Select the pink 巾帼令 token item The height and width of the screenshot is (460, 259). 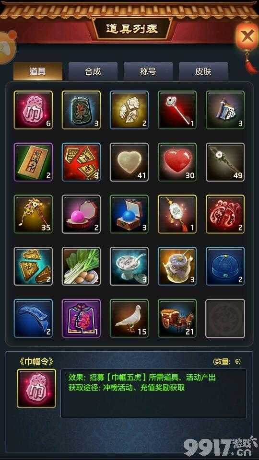(33, 110)
